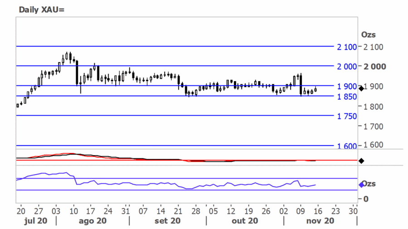Click the date label 21 on time axis

coord(178,211)
